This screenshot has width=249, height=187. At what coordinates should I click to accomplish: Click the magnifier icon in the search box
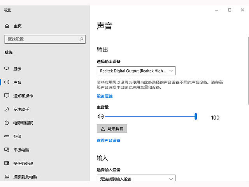(81, 39)
